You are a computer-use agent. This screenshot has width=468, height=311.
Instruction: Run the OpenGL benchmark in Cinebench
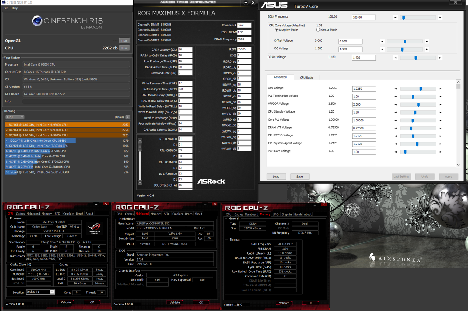click(x=124, y=41)
